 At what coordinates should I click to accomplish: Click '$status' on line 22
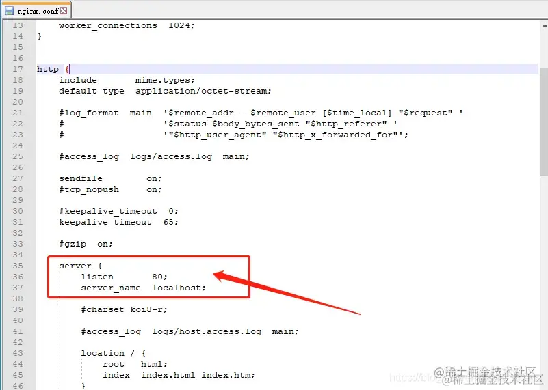[187, 124]
